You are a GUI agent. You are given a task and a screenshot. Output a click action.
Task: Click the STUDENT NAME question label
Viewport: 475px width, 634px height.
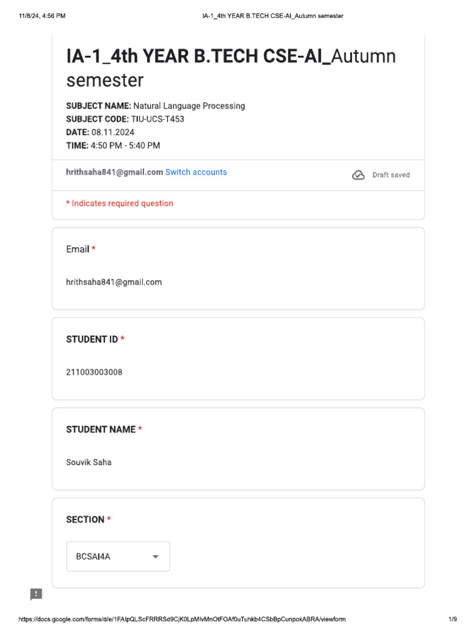pos(101,430)
